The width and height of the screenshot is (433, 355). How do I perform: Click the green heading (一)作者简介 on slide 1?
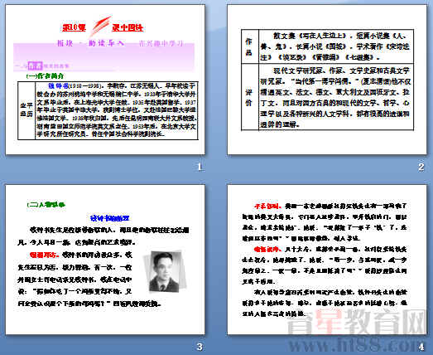tap(45, 75)
